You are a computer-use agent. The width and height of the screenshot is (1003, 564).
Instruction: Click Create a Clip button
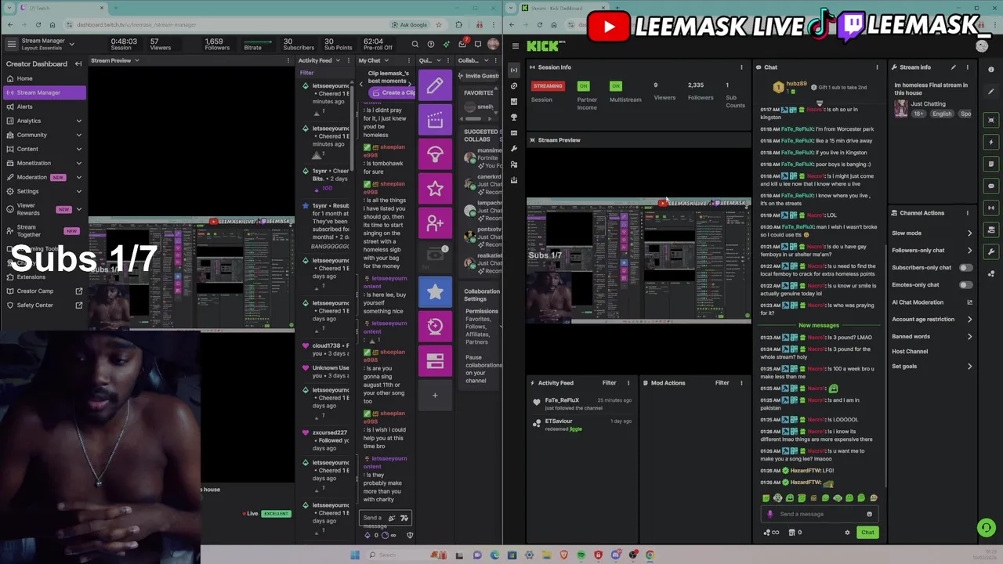tap(393, 92)
